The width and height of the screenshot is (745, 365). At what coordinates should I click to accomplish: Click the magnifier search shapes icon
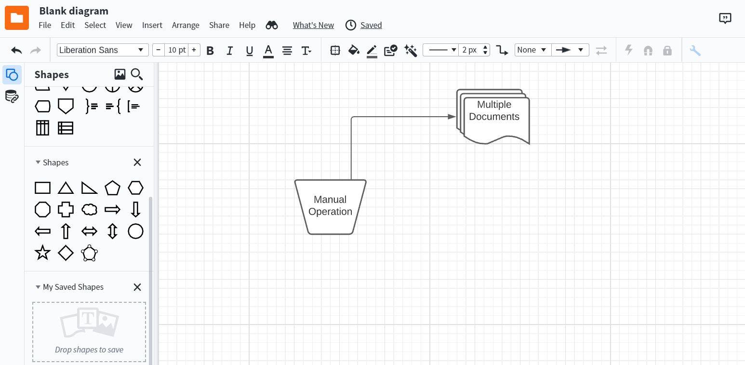pyautogui.click(x=137, y=74)
